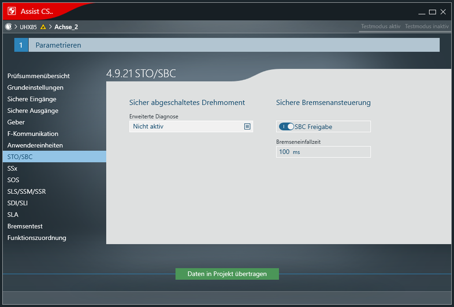
Task: Toggle the SBC Freigabe switch
Action: pyautogui.click(x=286, y=127)
